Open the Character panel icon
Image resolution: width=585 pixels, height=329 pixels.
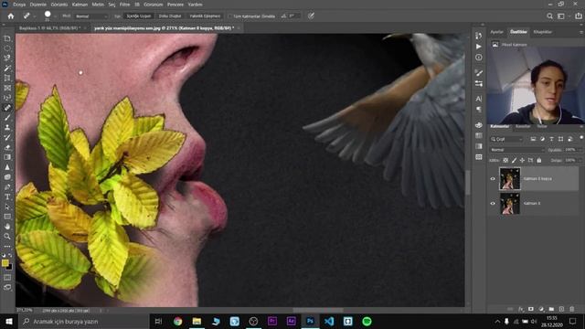[479, 99]
